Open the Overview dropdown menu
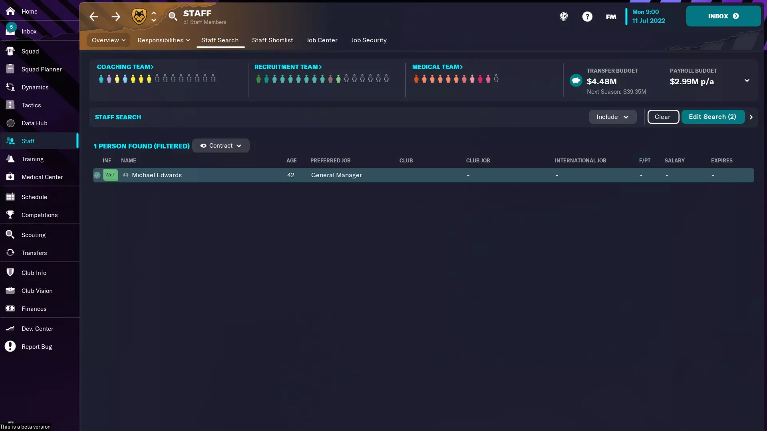 tap(108, 40)
